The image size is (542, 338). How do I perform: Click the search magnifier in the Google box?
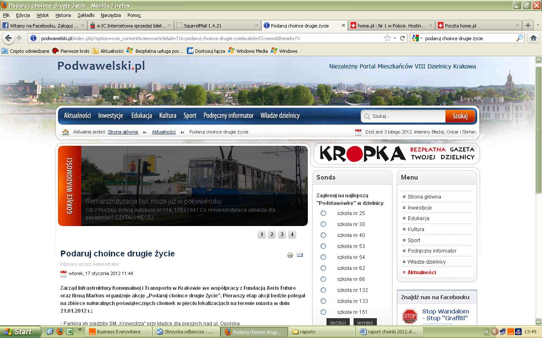coord(520,38)
